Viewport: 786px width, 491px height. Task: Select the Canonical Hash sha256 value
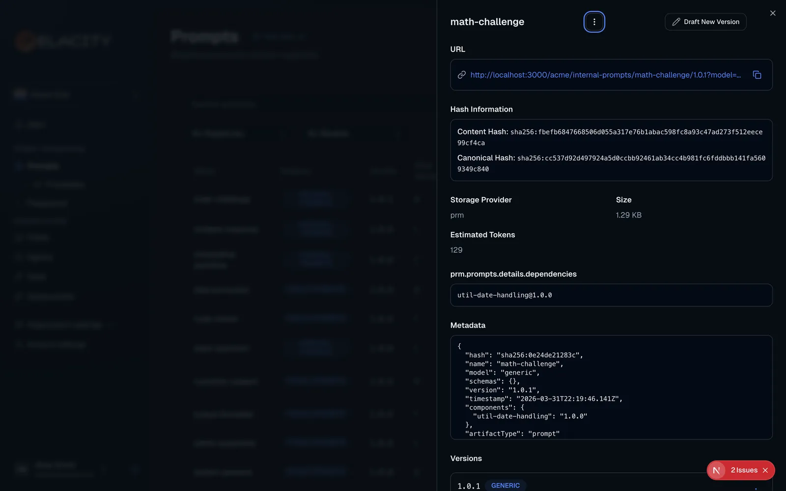tap(611, 163)
